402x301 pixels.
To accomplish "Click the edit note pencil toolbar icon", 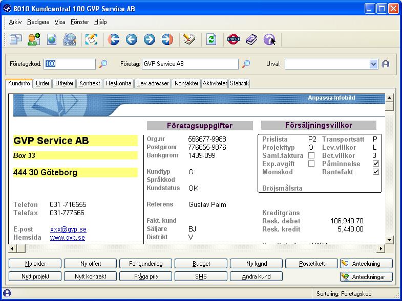I will click(x=91, y=40).
